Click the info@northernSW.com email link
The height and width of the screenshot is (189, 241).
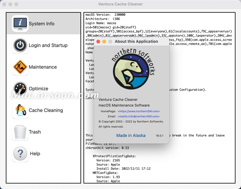(139, 116)
